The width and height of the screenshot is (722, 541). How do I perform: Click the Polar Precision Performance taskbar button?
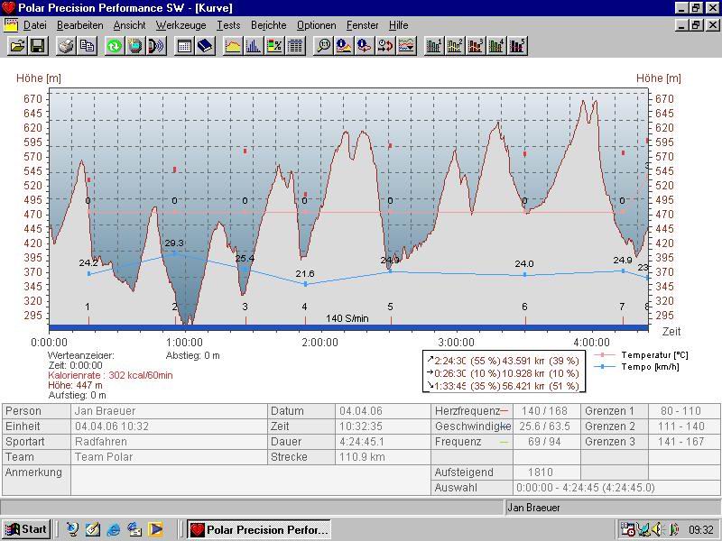259,529
